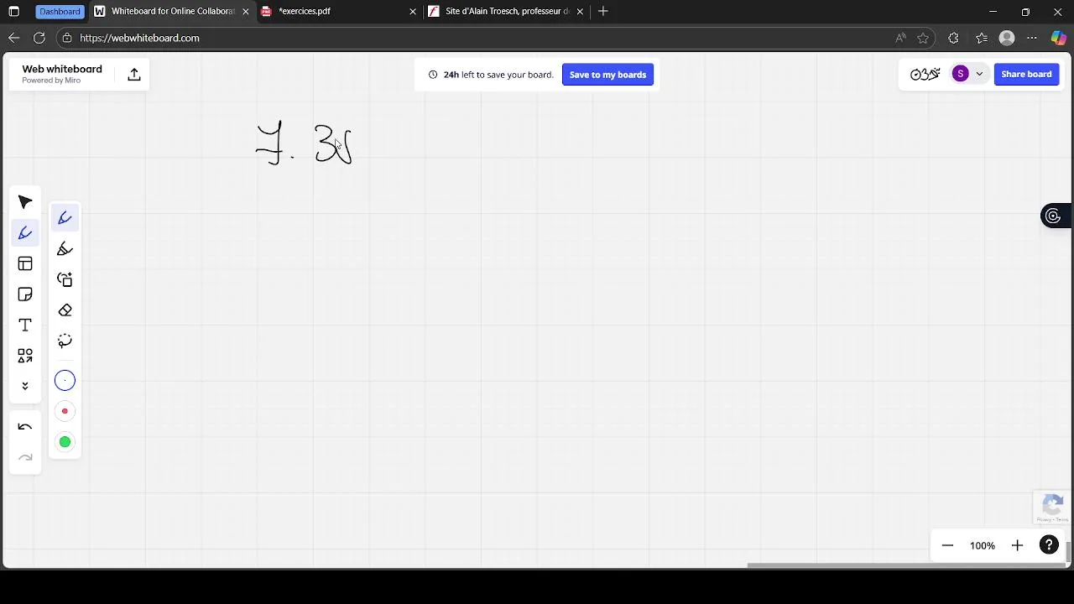Screen dimensions: 1074x604
Task: Open the shapes and apps tool
Action: [x=25, y=356]
